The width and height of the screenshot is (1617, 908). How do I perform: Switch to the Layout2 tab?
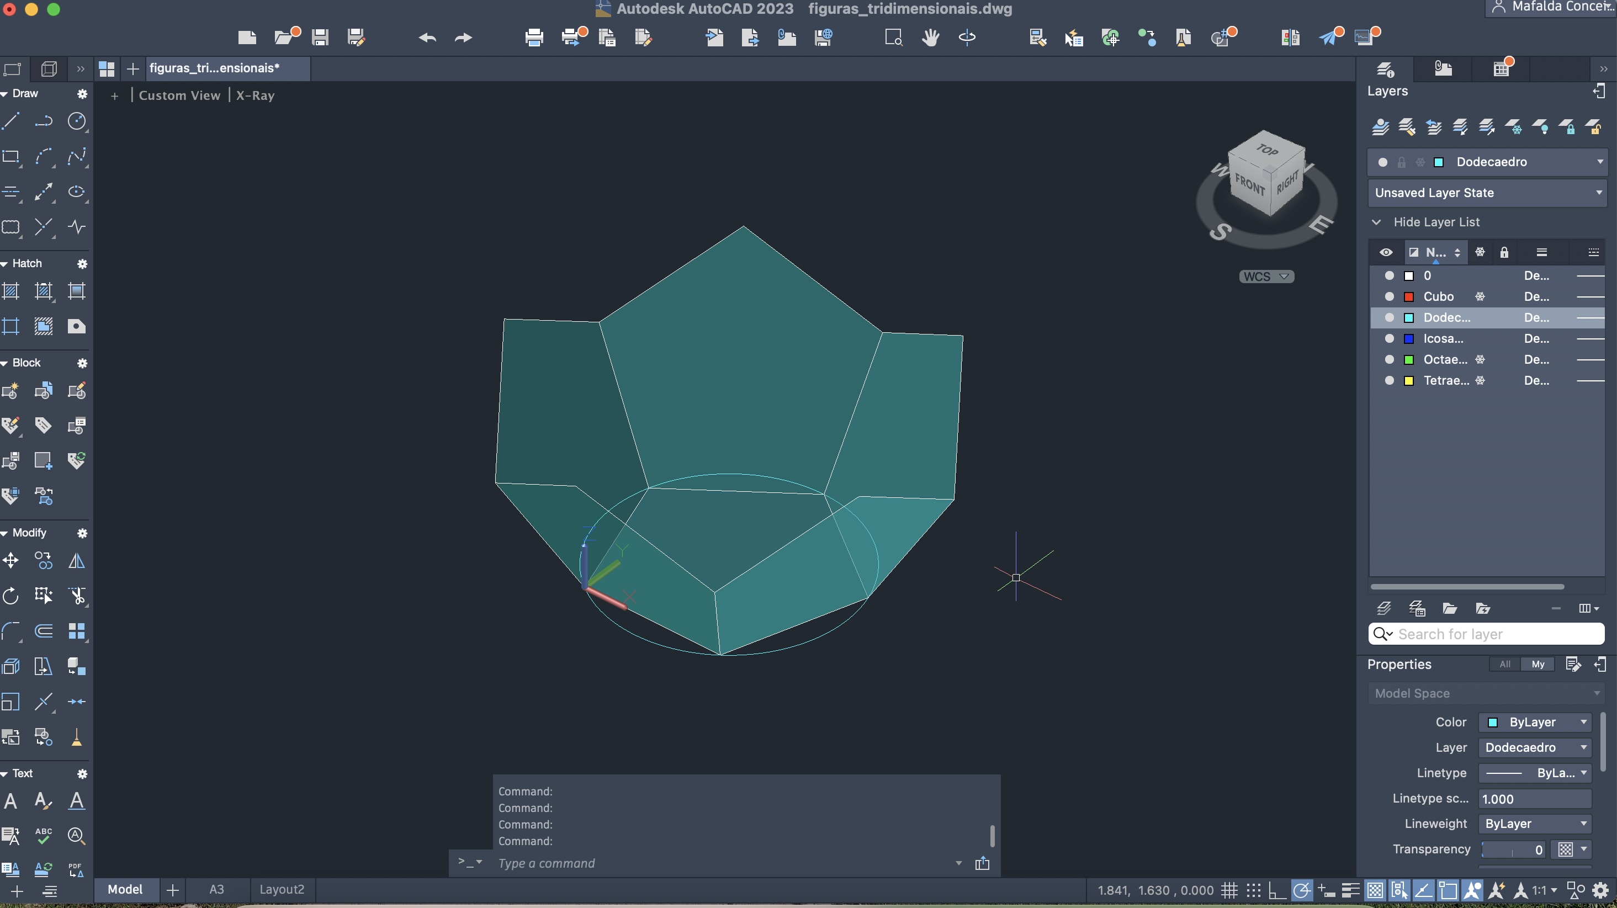[x=281, y=889]
